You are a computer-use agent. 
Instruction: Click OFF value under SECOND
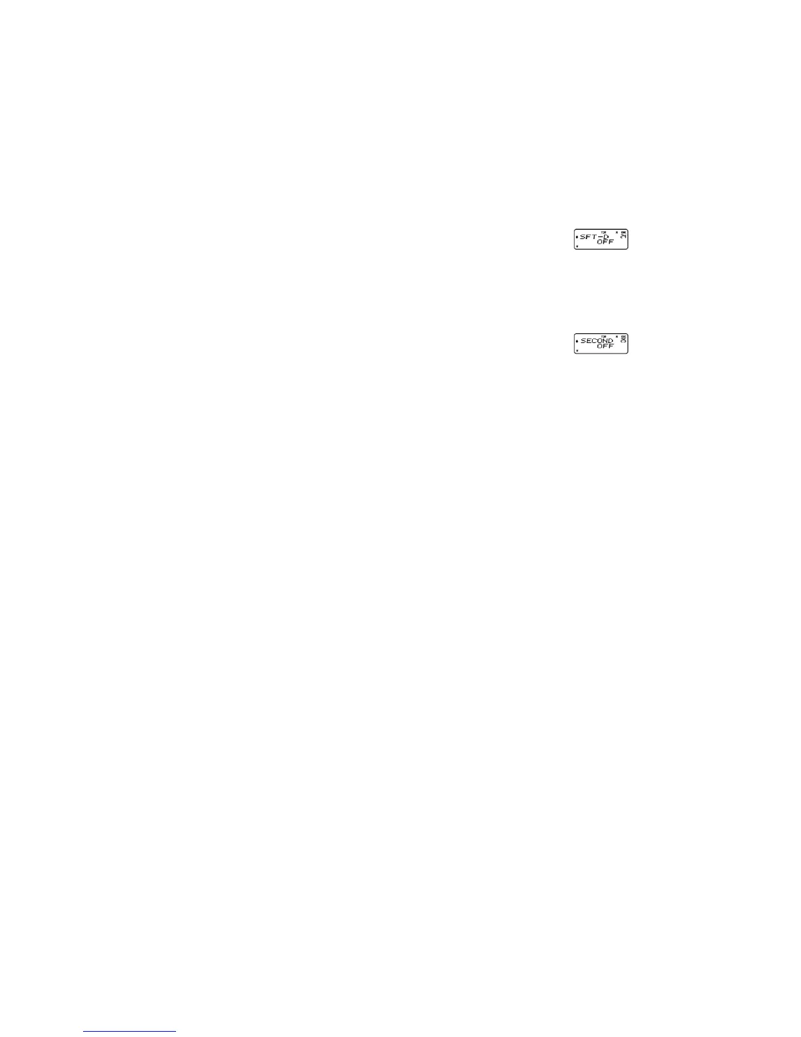pyautogui.click(x=605, y=346)
